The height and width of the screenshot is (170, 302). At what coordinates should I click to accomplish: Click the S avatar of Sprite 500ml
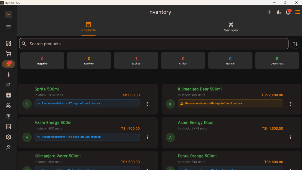pos(27,104)
